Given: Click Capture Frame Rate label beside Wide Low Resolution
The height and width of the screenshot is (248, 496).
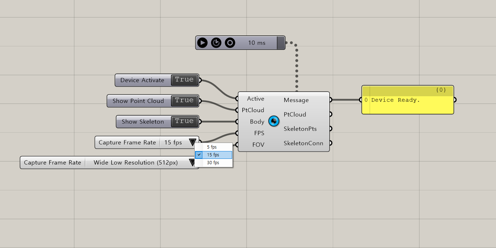Looking at the screenshot, I should click(x=52, y=163).
